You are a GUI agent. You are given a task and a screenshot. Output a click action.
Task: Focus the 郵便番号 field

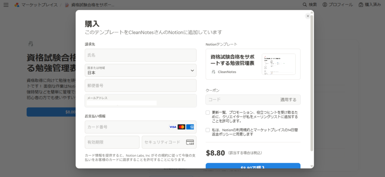point(141,85)
